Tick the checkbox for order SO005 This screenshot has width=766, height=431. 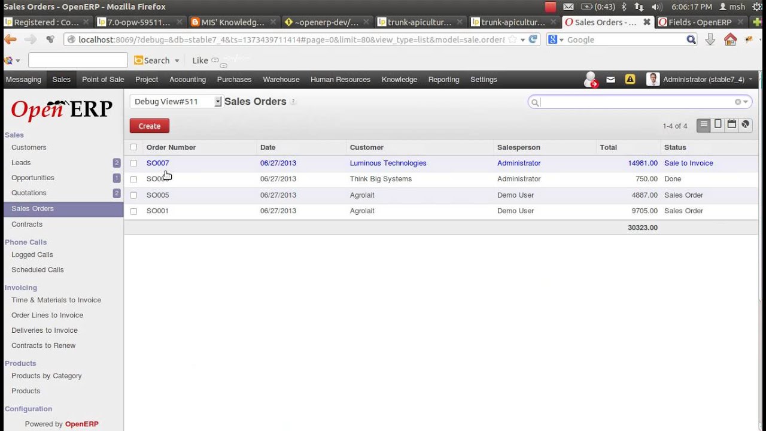pos(133,195)
